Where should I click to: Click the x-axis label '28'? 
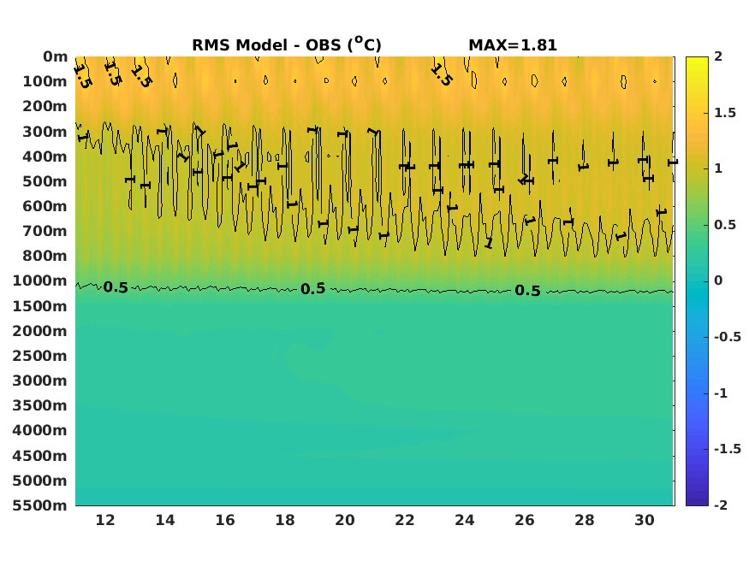(x=585, y=520)
